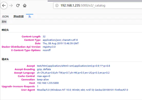This screenshot has width=142, height=100.
Task: Click the nosniff header value
Action: (x=46, y=50)
